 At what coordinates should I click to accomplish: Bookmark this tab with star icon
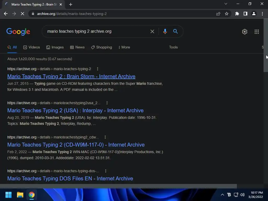coord(227,14)
